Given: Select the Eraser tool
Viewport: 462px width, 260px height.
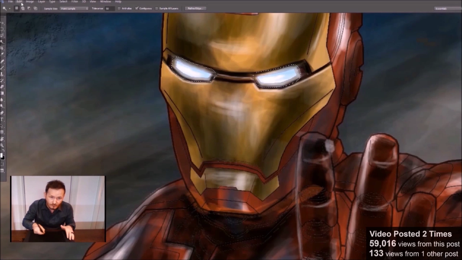Looking at the screenshot, I should click(x=3, y=87).
